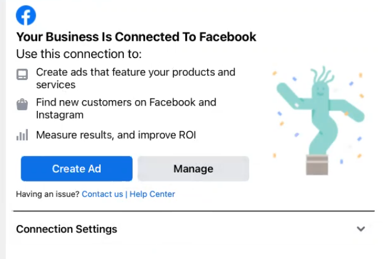Click the 'Use this connection to:' text

coord(79,54)
